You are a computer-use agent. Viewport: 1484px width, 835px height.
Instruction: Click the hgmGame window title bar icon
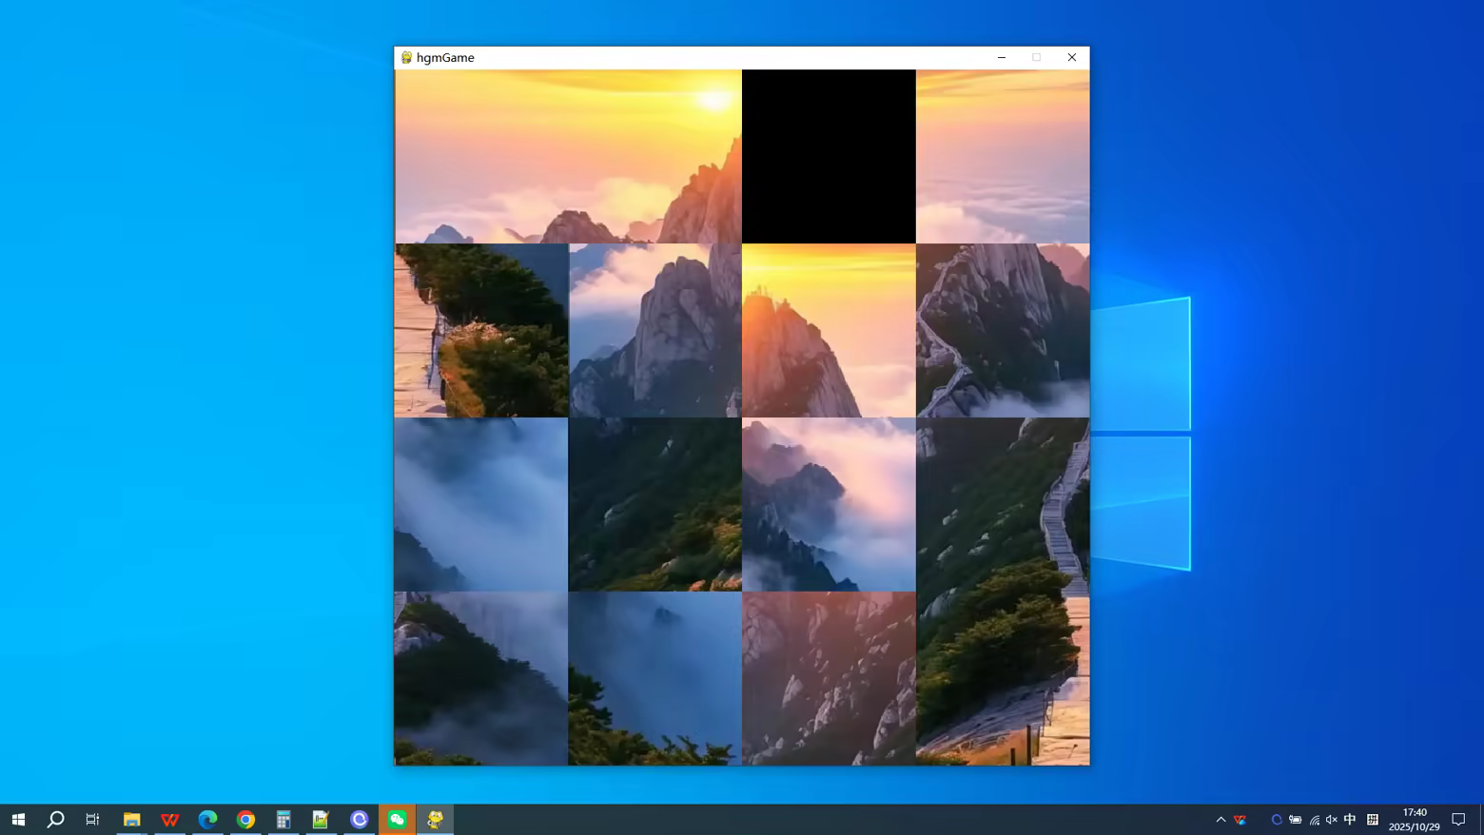click(406, 58)
